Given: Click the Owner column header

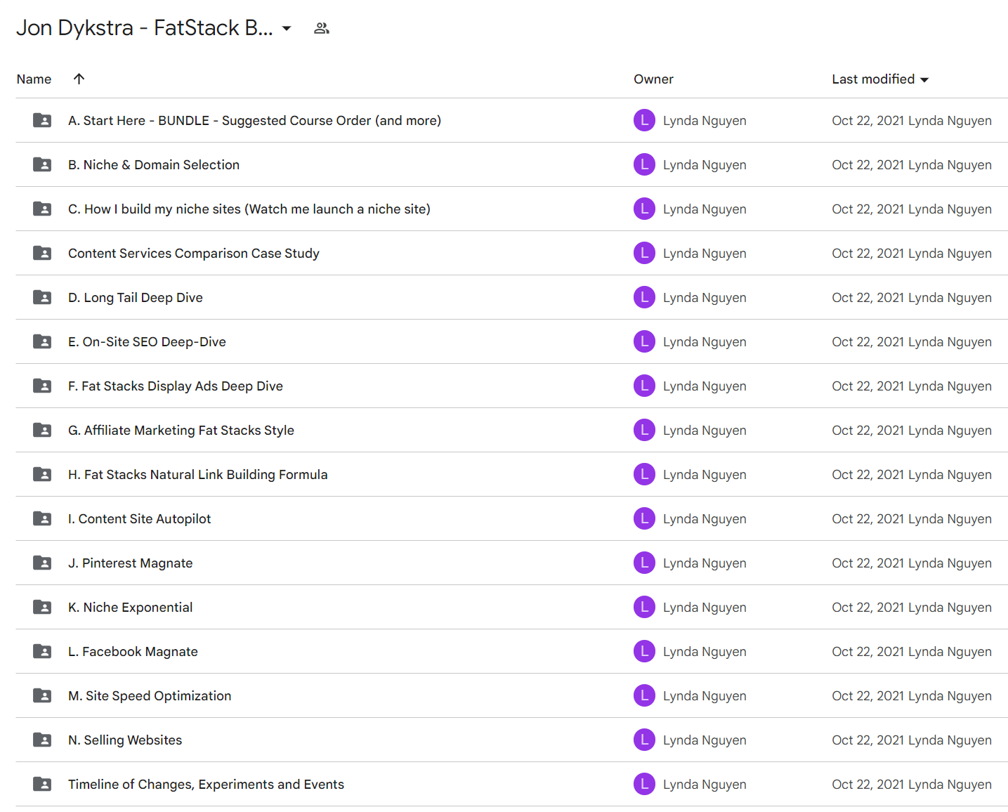Looking at the screenshot, I should tap(653, 79).
